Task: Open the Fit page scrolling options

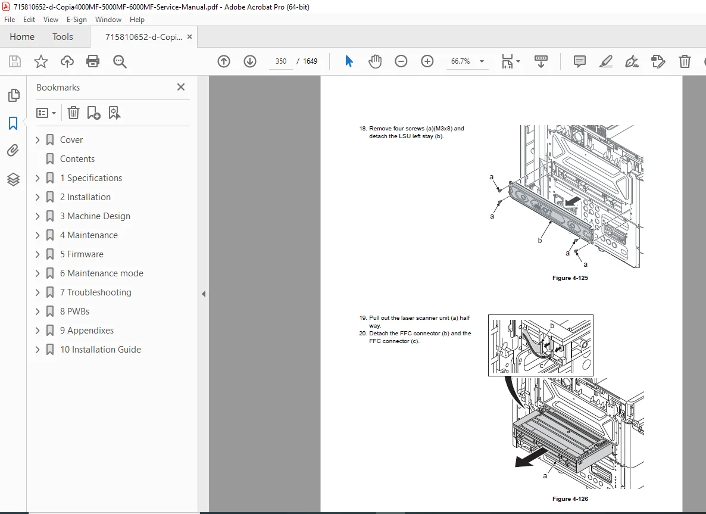Action: tap(511, 61)
